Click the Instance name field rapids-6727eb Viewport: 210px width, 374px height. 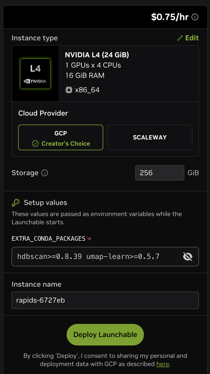105,300
